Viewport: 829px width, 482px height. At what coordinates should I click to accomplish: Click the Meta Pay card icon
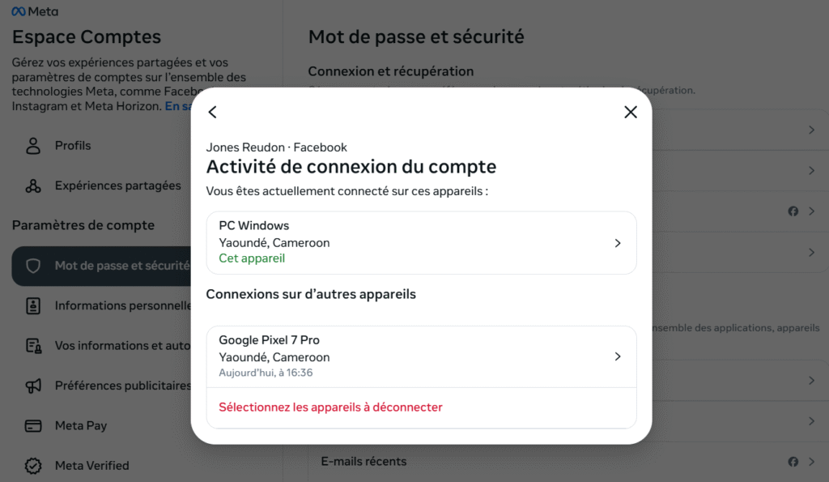tap(33, 426)
